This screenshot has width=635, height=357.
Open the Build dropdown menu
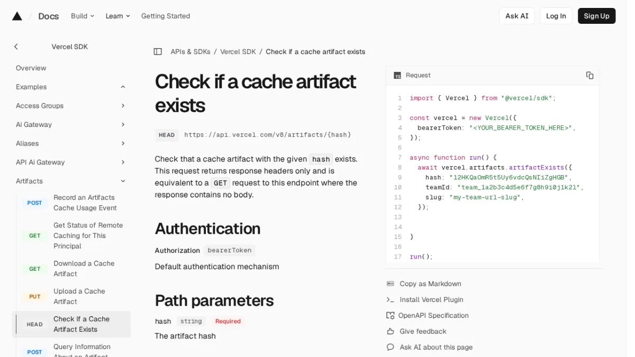tap(83, 16)
